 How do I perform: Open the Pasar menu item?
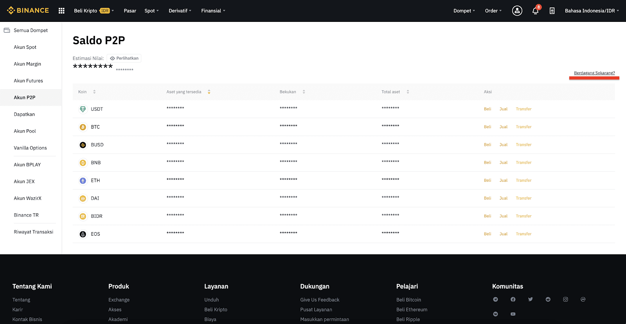130,11
